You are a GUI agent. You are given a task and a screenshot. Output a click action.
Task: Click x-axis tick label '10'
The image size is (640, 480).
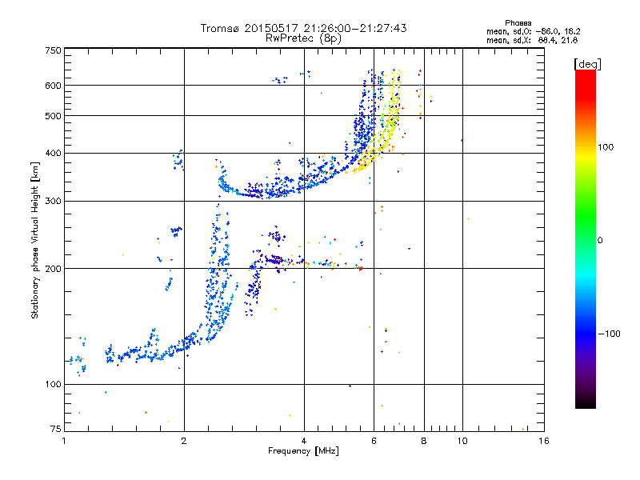tap(462, 441)
